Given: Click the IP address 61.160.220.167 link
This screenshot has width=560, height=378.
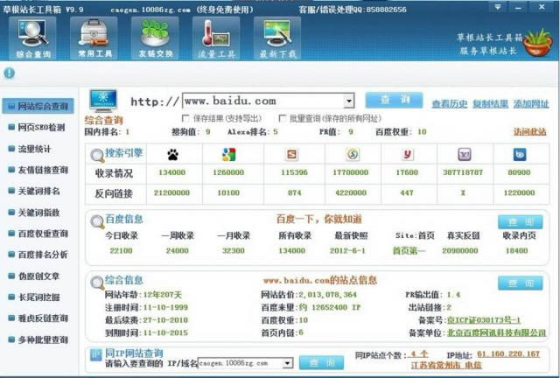Looking at the screenshot, I should pyautogui.click(x=508, y=354).
